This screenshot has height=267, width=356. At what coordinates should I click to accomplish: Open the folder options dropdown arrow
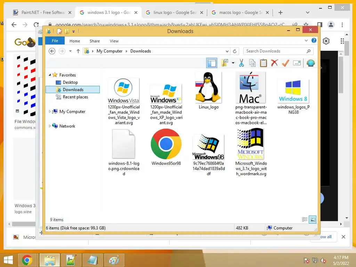233,63
